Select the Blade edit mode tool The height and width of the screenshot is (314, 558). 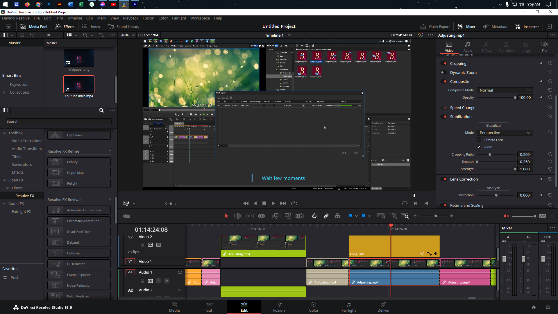[x=261, y=216]
